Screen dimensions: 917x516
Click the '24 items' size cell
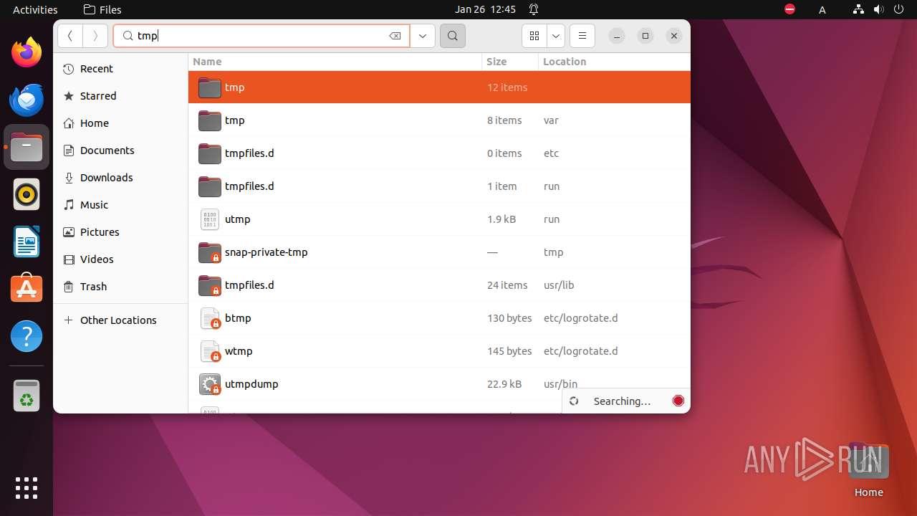coord(507,285)
